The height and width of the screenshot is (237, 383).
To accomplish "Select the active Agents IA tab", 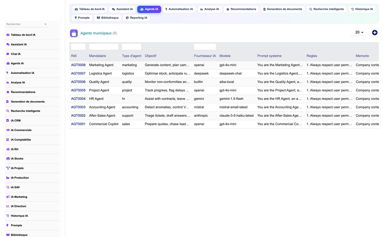I will 149,9.
